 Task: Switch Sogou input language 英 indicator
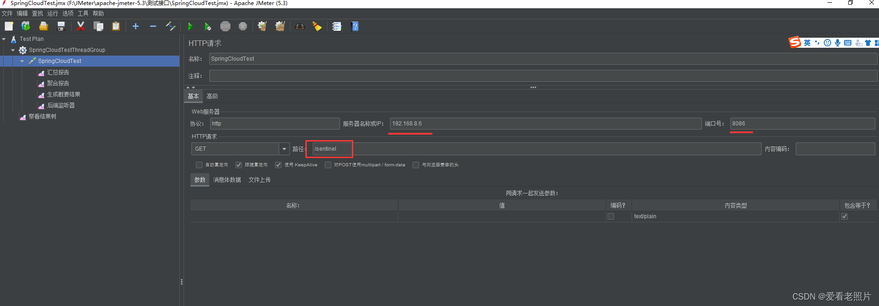tap(807, 43)
